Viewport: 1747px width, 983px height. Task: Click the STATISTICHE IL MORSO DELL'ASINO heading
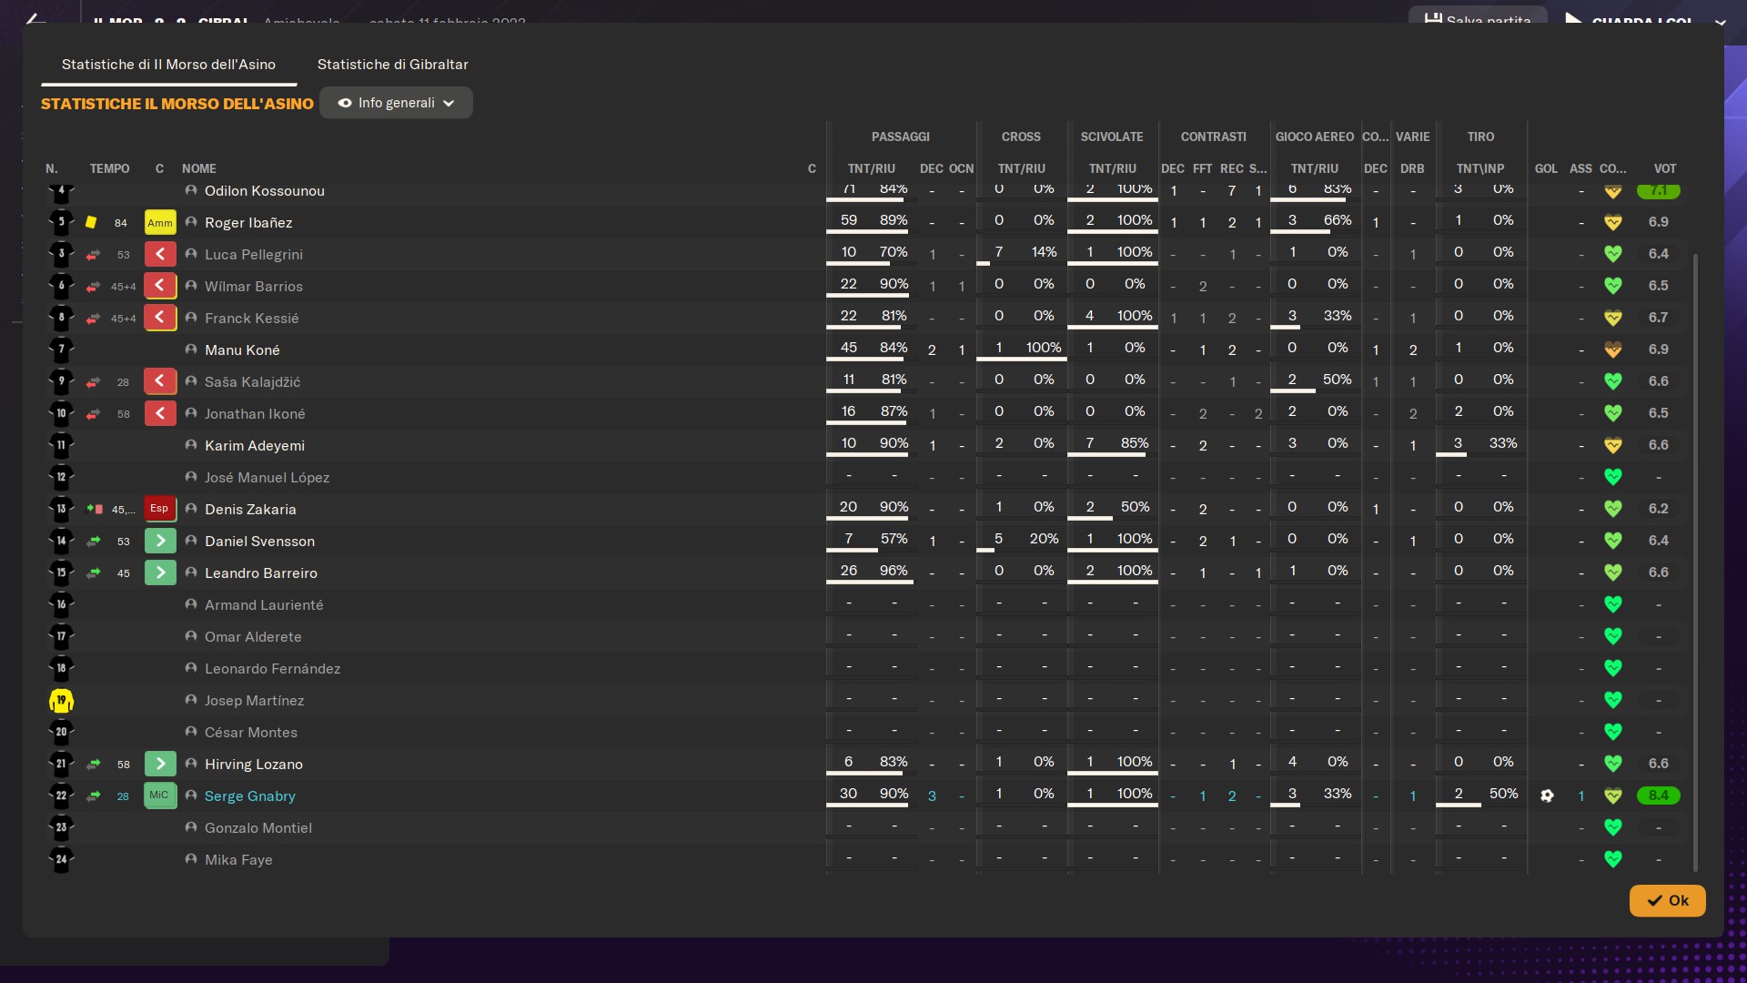[x=177, y=104]
